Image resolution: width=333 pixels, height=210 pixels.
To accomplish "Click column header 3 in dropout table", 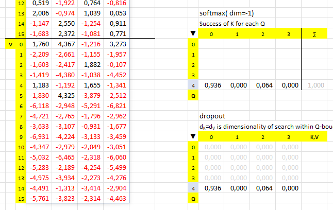I will 288,137.
